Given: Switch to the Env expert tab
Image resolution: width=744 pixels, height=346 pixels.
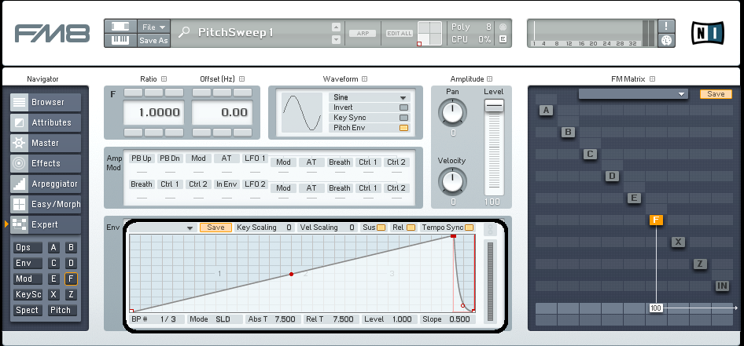Looking at the screenshot, I should pyautogui.click(x=28, y=263).
